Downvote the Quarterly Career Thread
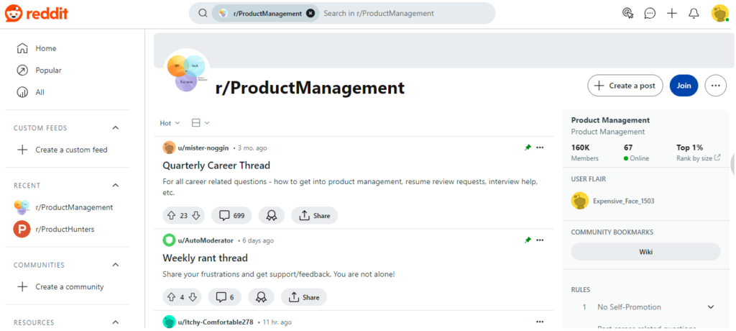The image size is (736, 331). click(x=196, y=216)
